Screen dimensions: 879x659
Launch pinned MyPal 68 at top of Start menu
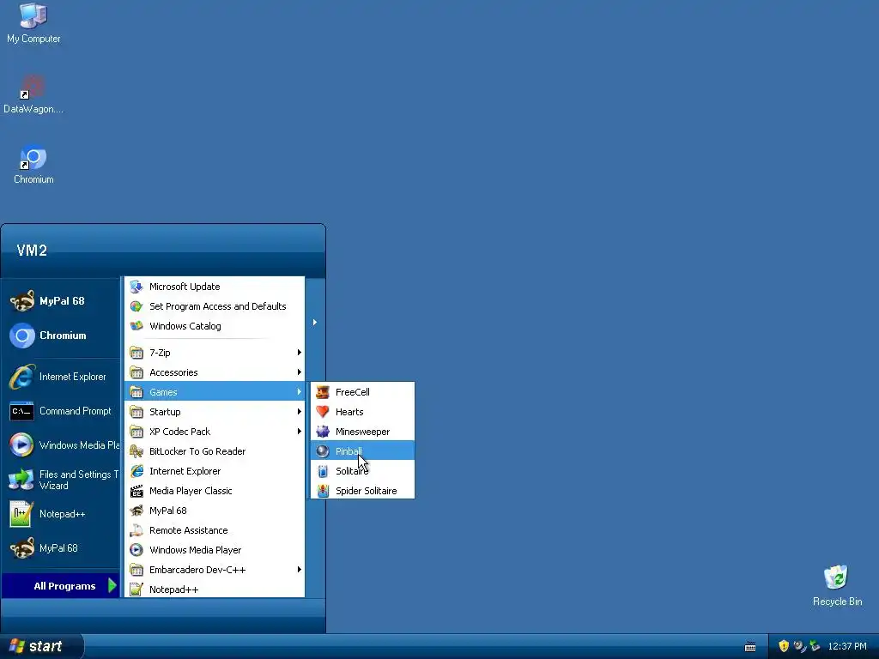[x=62, y=301]
